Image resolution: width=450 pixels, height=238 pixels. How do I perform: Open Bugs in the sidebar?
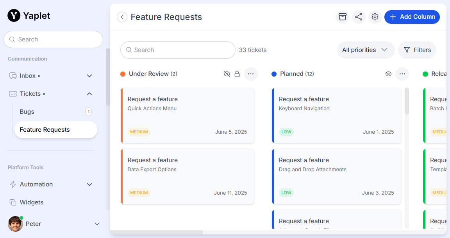click(x=27, y=112)
